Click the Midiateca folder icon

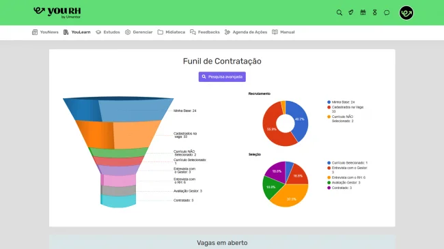coord(161,32)
